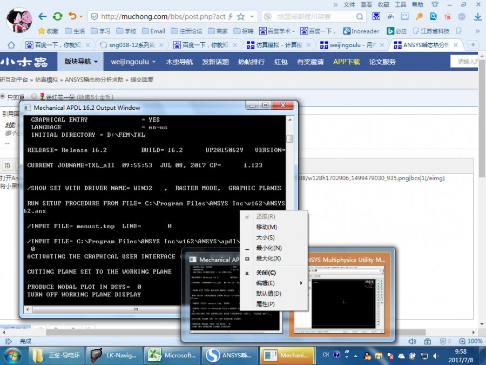This screenshot has width=486, height=365.
Task: Open the 招聘 bookmark folder
Action: (x=244, y=31)
